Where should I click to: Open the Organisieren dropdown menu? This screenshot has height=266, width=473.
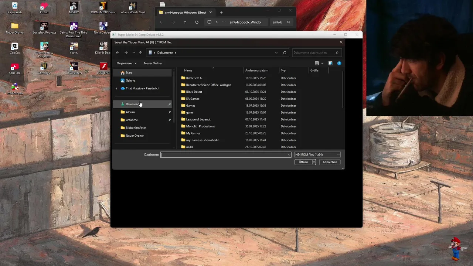(x=127, y=63)
